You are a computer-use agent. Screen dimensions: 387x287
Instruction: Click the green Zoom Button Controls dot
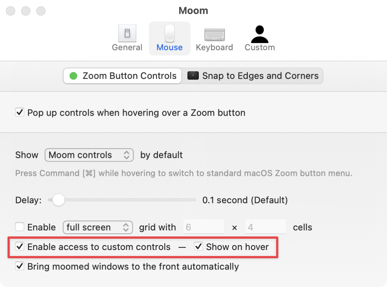(73, 76)
